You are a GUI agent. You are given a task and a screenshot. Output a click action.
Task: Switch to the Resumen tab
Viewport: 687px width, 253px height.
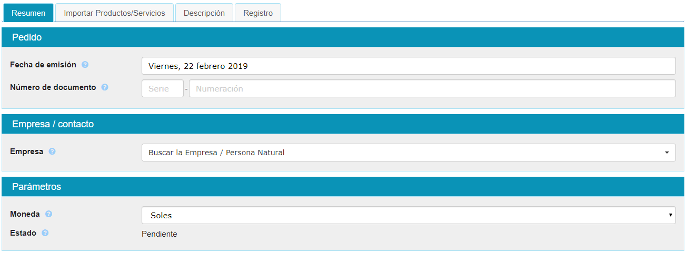coord(28,13)
